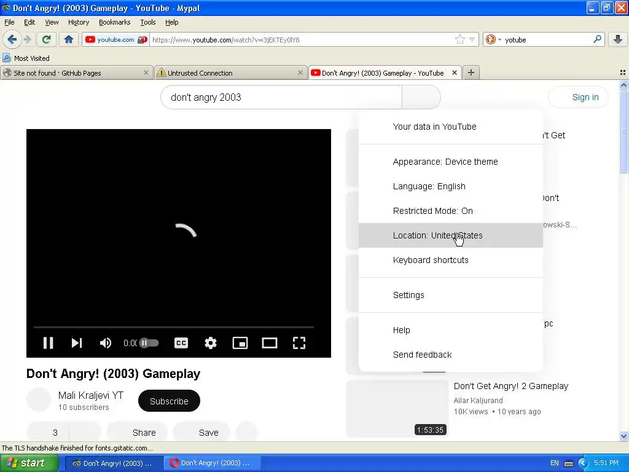Open the History menu
Viewport: 629px width, 472px height.
tap(78, 22)
